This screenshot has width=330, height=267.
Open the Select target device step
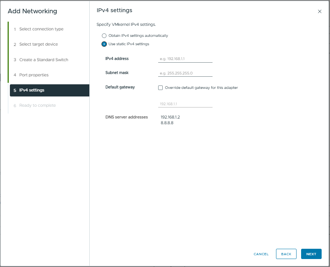pos(38,44)
